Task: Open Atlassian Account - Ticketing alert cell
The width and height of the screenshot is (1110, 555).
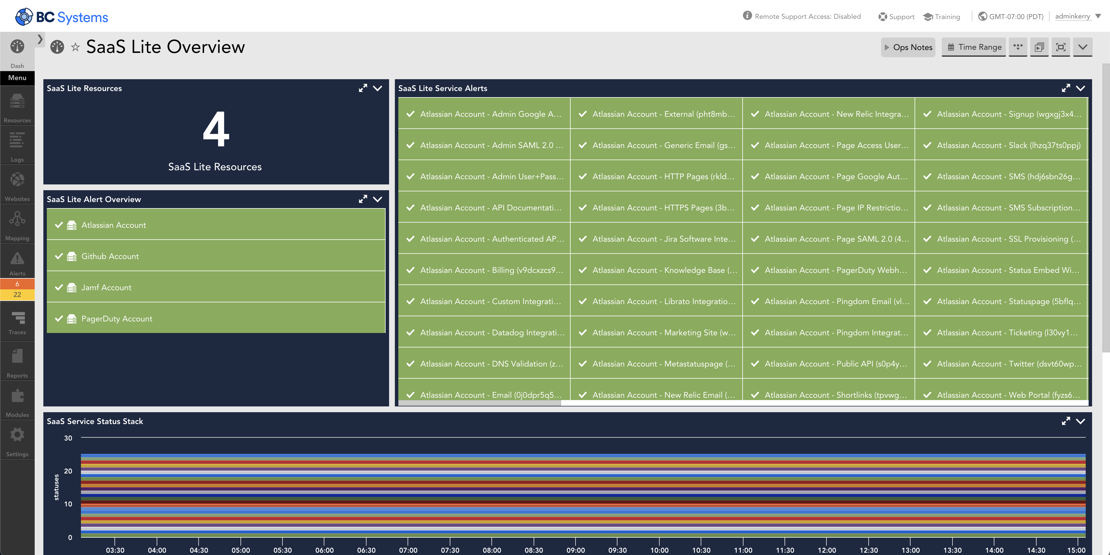Action: click(1001, 332)
